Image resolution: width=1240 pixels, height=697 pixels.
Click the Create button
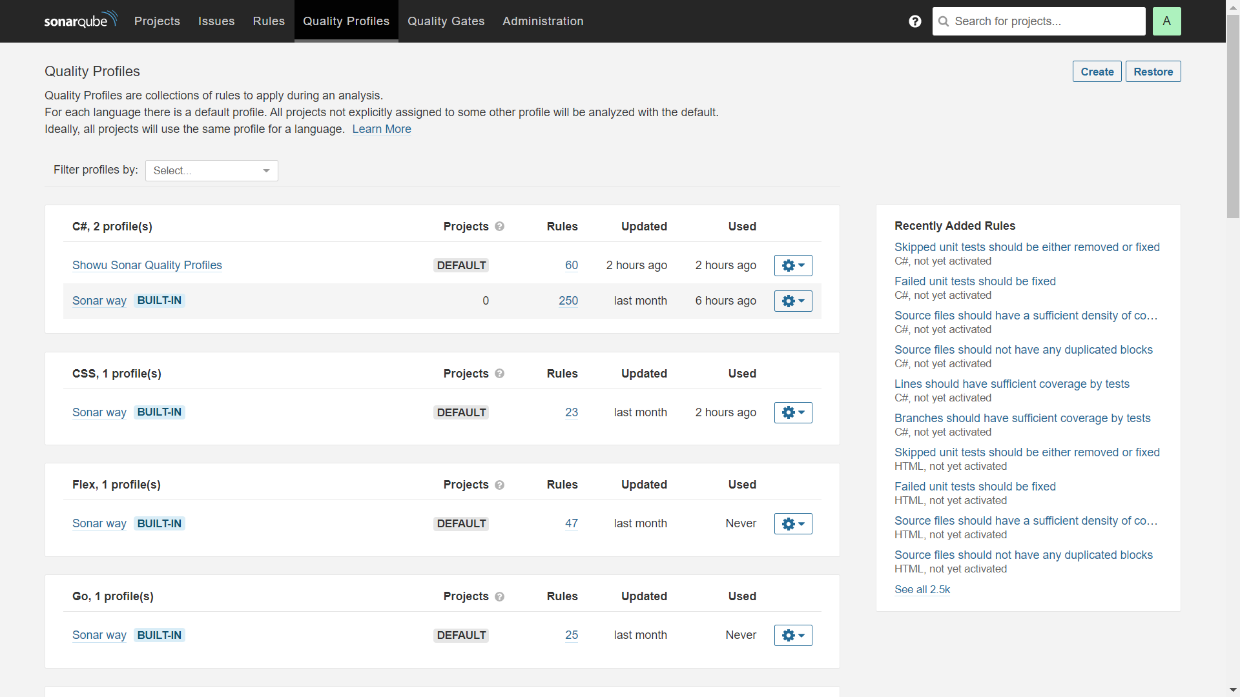click(1097, 71)
